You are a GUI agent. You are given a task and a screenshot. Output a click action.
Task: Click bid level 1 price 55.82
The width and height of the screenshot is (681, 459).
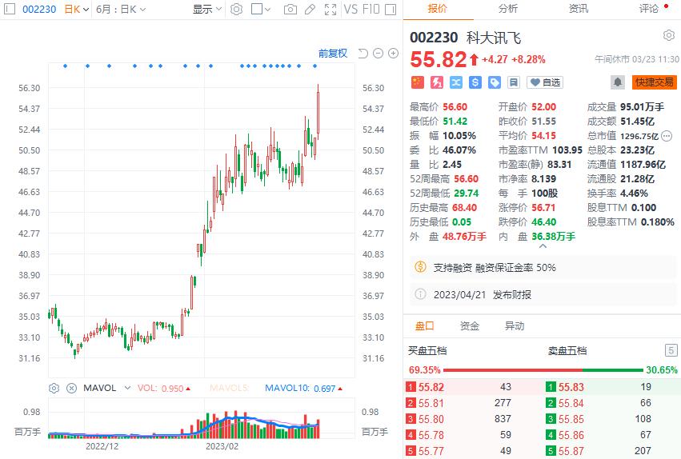click(431, 387)
